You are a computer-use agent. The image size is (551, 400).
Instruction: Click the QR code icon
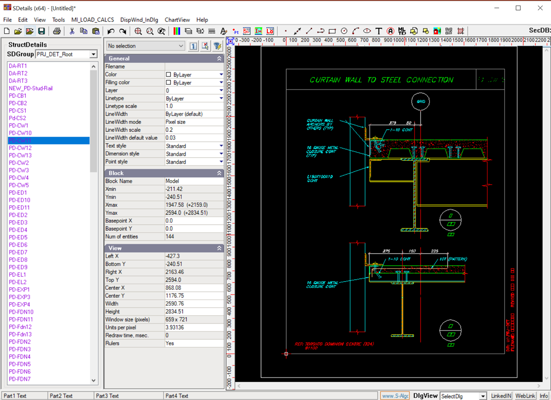click(449, 31)
